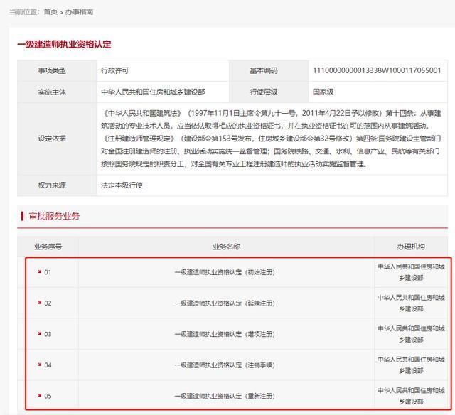455x415 pixels.
Task: Open service 02 延续注册
Action: (x=225, y=303)
